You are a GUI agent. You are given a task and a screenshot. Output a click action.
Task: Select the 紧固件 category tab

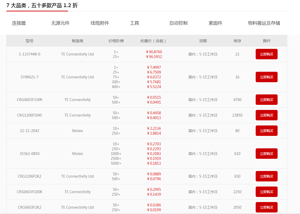point(215,23)
